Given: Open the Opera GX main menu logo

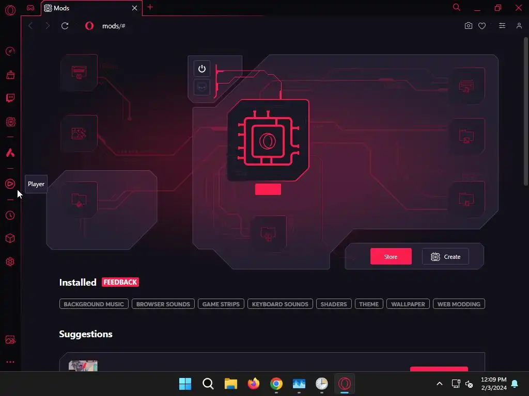Looking at the screenshot, I should [x=10, y=10].
